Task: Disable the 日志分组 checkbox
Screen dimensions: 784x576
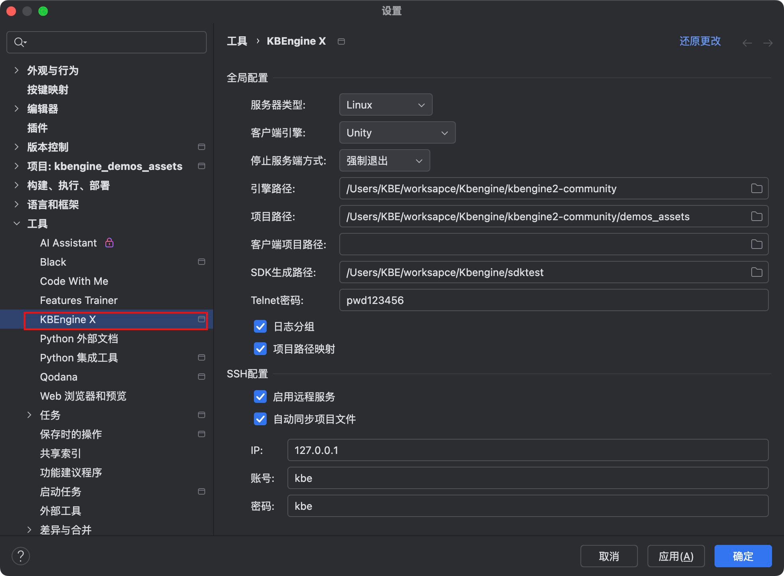Action: [260, 326]
